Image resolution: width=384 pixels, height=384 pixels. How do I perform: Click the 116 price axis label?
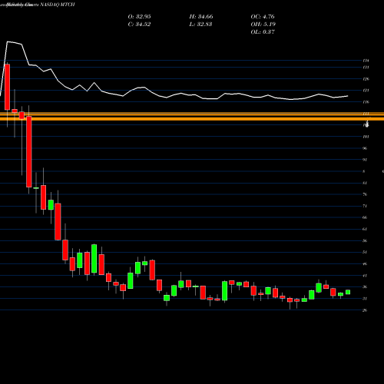click(x=366, y=102)
